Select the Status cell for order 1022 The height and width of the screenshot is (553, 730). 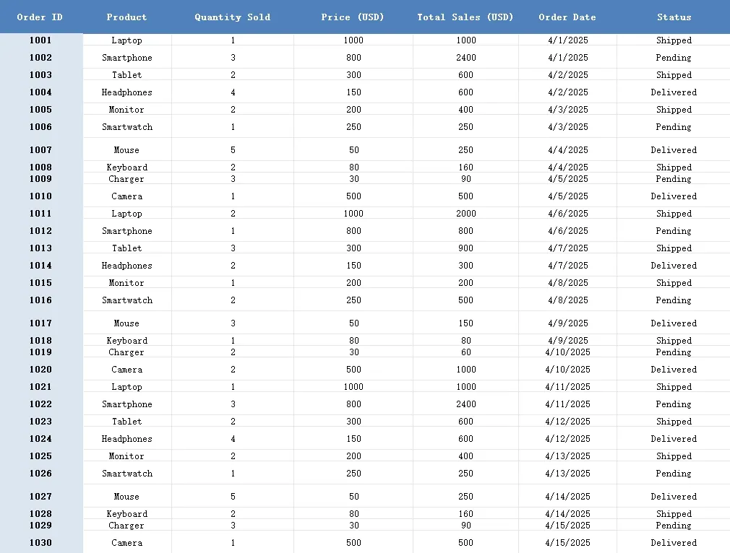(674, 404)
